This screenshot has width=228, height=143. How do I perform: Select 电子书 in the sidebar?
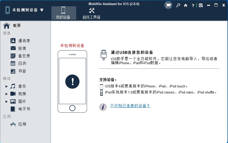point(24,109)
